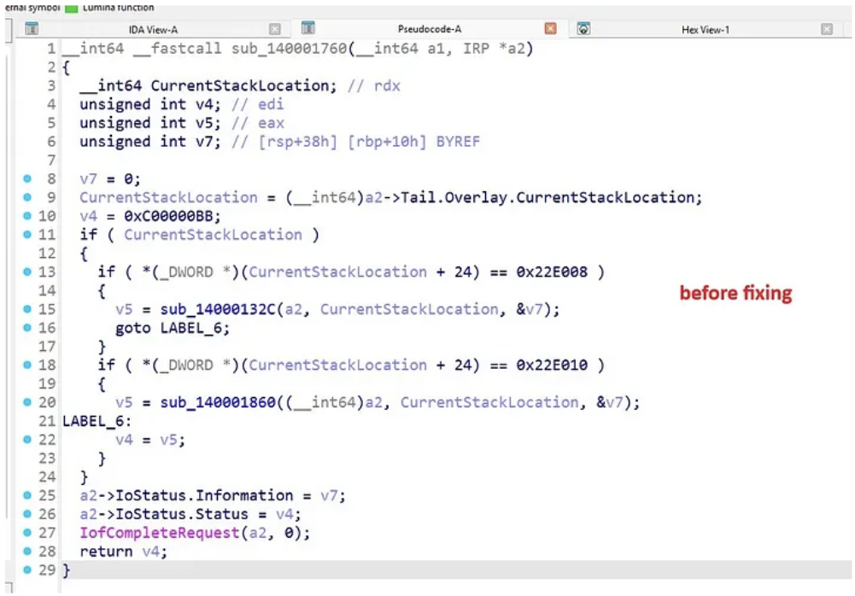855x596 pixels.
Task: Click the Hex View-1 tab icon
Action: [x=584, y=29]
